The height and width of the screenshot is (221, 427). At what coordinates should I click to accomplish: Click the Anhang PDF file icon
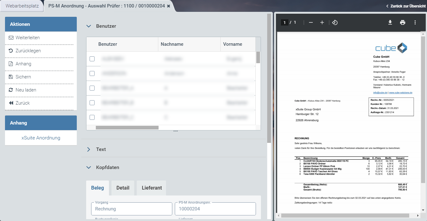tap(11, 64)
